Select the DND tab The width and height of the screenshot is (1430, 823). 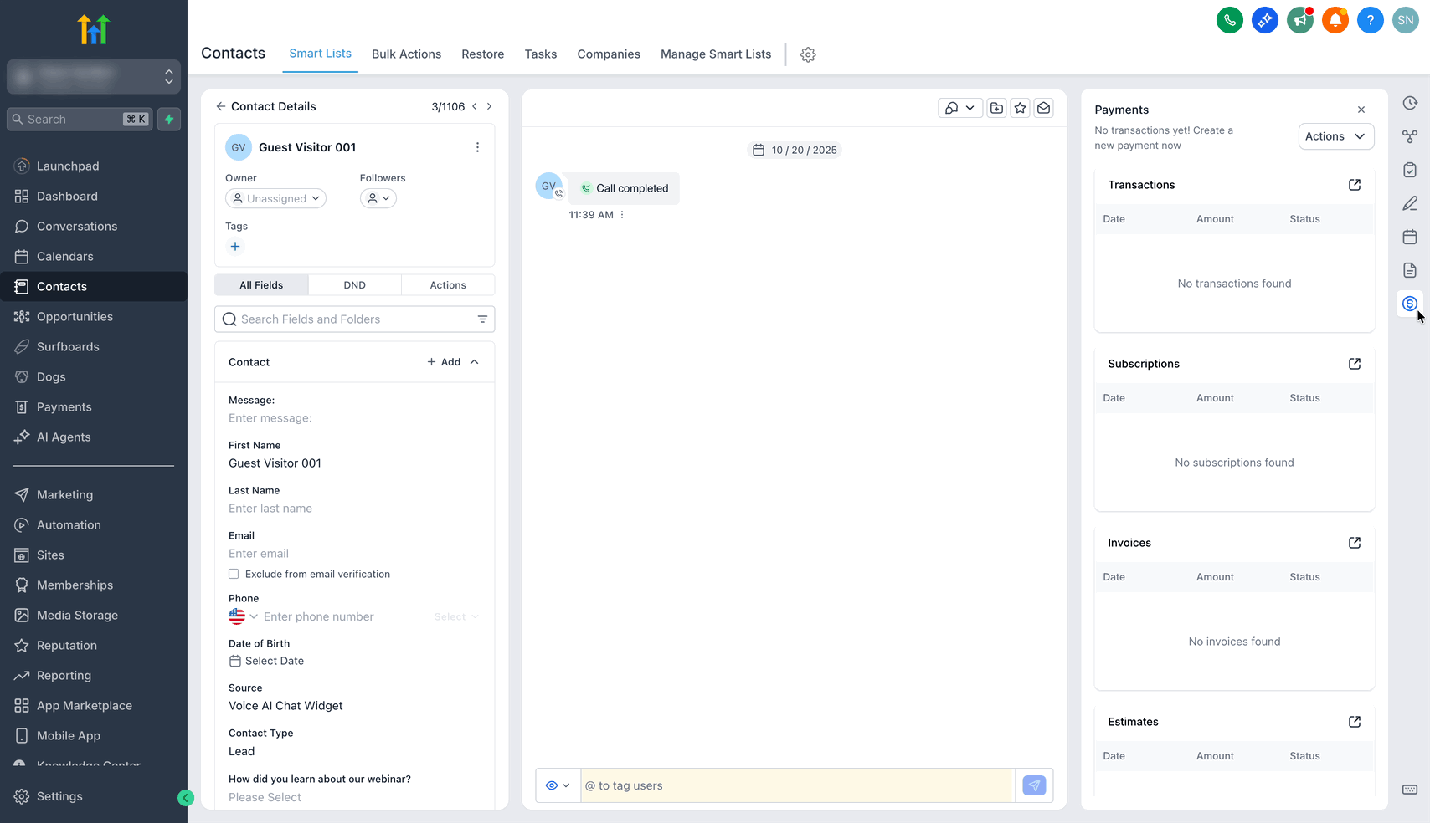tap(354, 285)
